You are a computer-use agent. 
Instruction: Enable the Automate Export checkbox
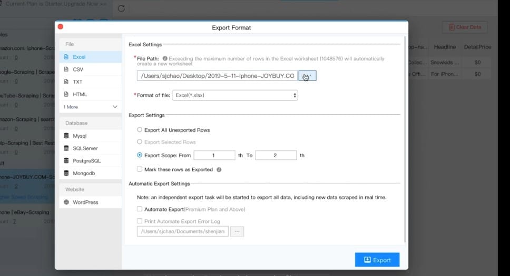coord(140,209)
